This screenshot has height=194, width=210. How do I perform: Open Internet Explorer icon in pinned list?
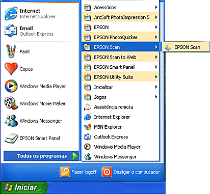[x=11, y=13]
